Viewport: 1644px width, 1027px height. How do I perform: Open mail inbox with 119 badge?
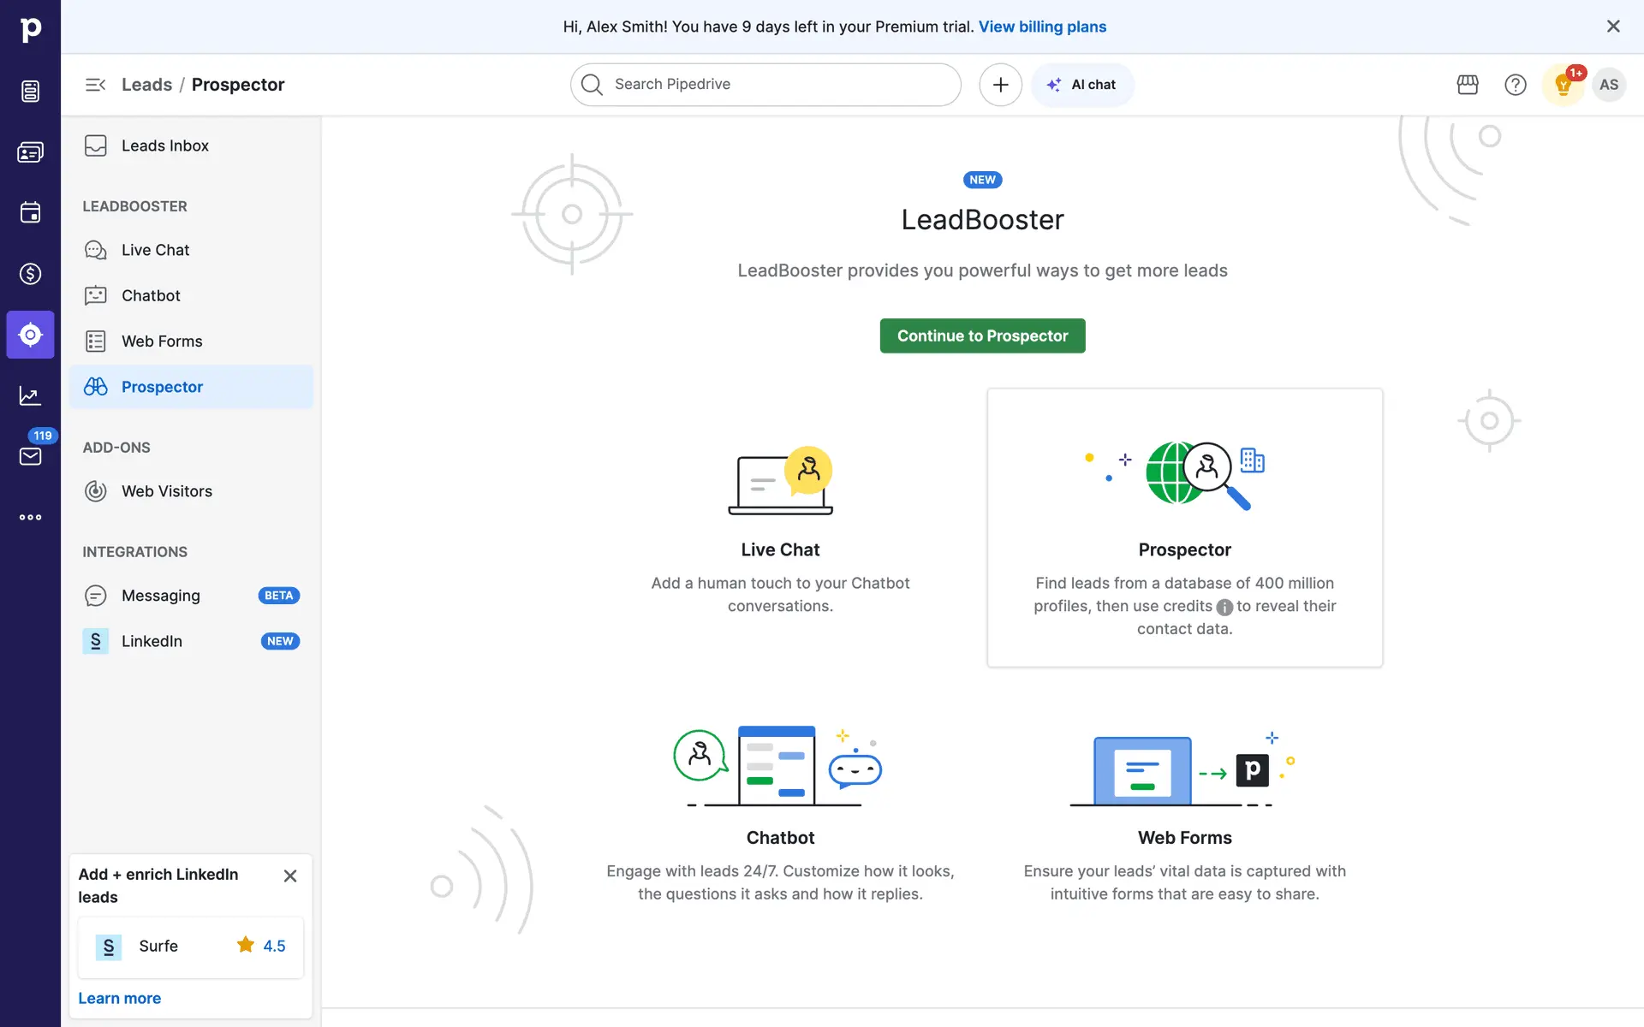click(30, 456)
